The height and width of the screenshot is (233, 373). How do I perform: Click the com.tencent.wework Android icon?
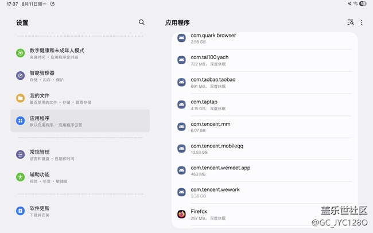point(181,192)
